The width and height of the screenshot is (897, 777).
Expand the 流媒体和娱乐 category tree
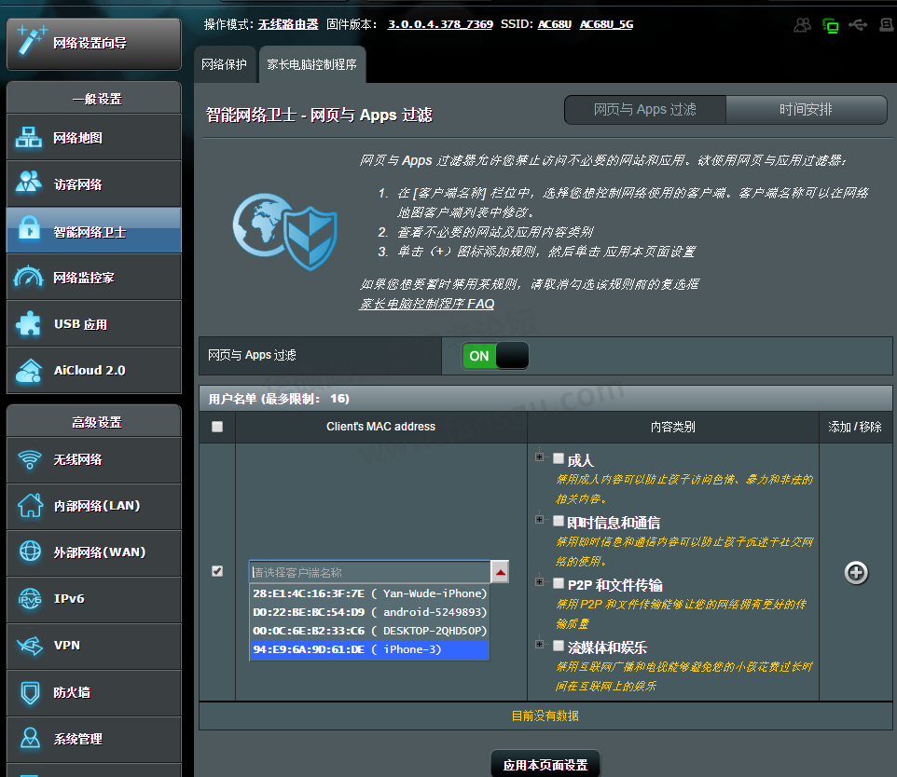click(539, 644)
